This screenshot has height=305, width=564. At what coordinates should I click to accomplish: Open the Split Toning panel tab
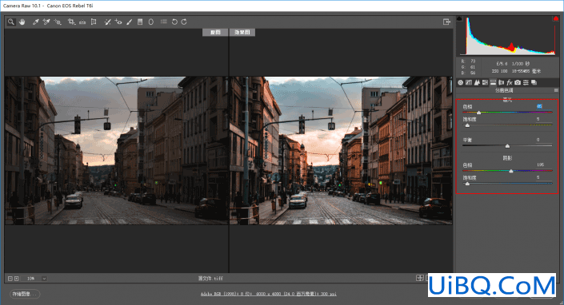493,82
